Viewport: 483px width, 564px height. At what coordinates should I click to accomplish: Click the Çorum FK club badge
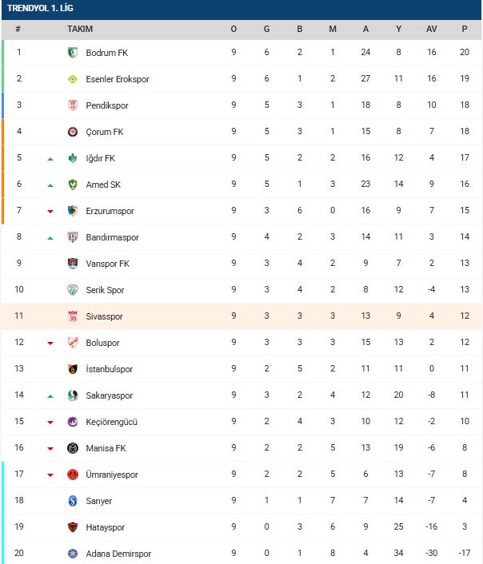[x=72, y=132]
